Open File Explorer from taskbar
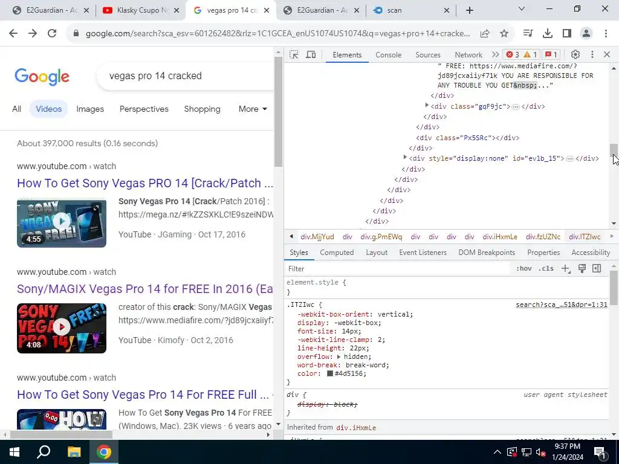 pyautogui.click(x=74, y=452)
